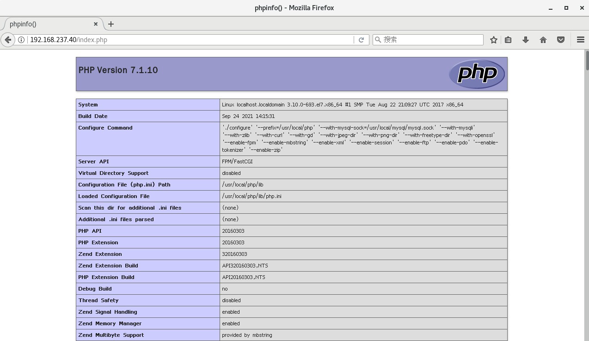Click 'provided by mbstring' value
The height and width of the screenshot is (341, 589).
click(x=247, y=335)
